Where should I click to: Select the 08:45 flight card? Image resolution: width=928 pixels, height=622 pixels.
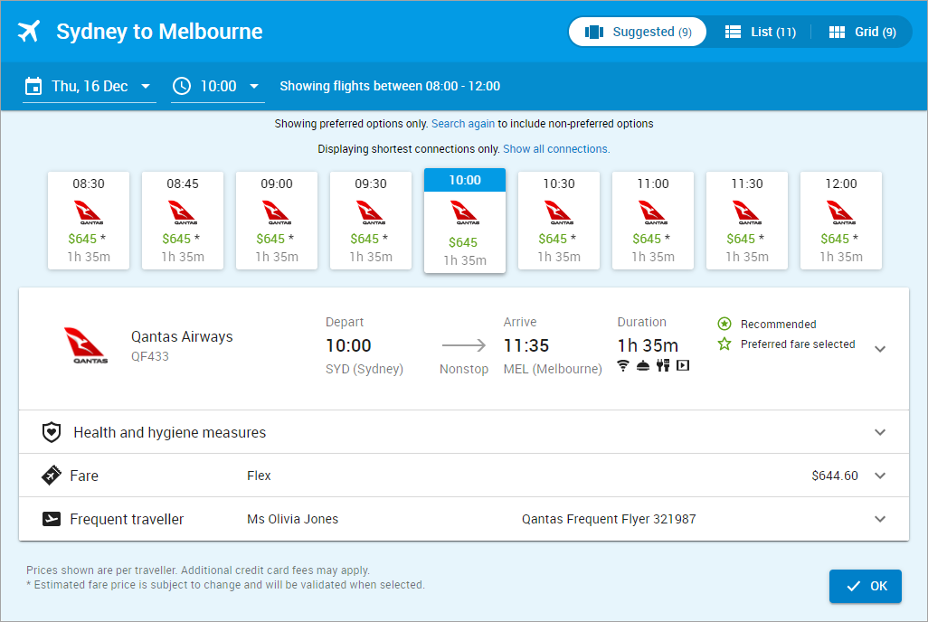coord(183,221)
